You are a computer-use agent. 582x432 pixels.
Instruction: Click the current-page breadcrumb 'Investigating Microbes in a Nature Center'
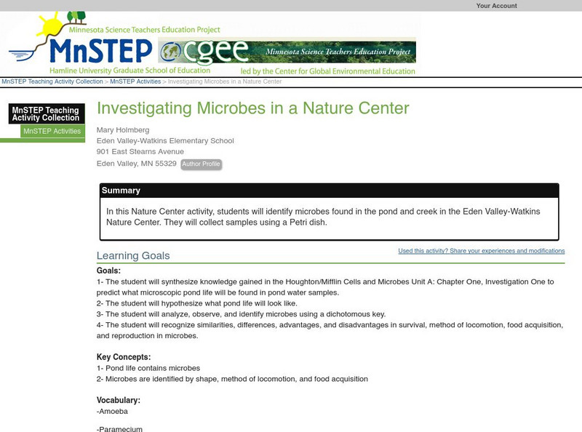pyautogui.click(x=225, y=81)
